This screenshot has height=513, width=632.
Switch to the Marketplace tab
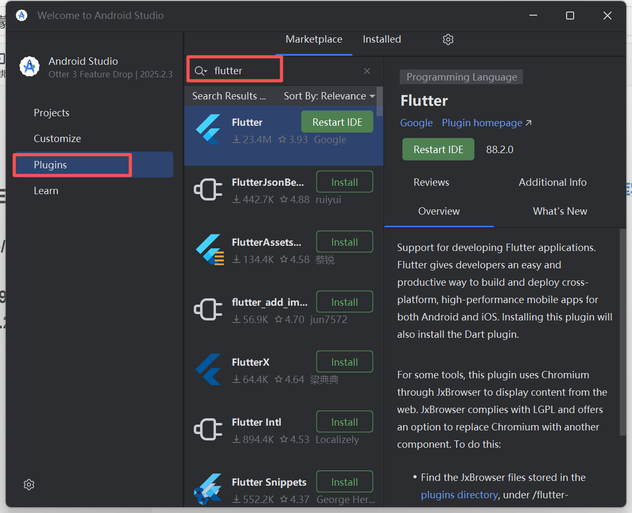click(x=314, y=39)
